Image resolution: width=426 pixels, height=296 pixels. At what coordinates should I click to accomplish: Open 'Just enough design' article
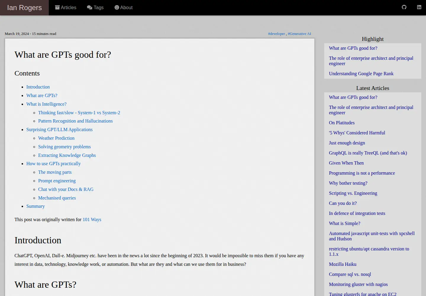347,143
